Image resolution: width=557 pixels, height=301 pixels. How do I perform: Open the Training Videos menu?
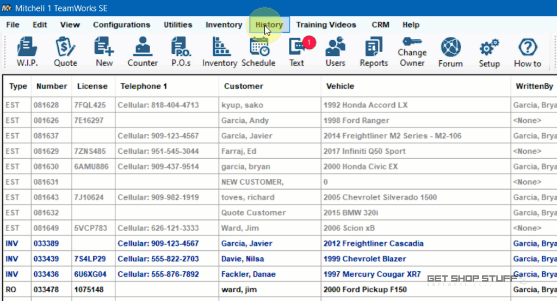click(326, 24)
